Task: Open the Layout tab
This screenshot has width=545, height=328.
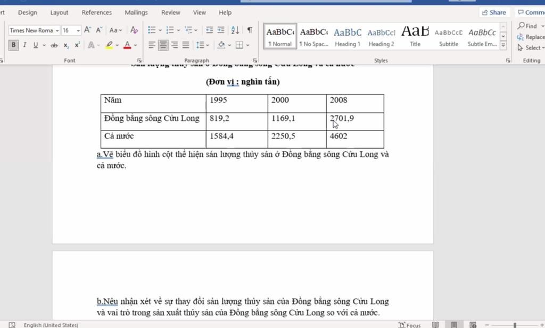Action: tap(59, 13)
